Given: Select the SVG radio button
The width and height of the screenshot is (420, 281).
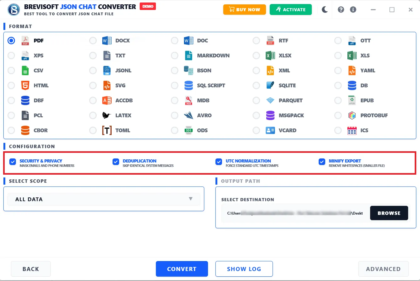Looking at the screenshot, I should 93,85.
